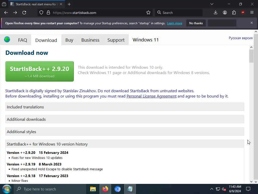Click the outer scrollbar up arrow

256,32
